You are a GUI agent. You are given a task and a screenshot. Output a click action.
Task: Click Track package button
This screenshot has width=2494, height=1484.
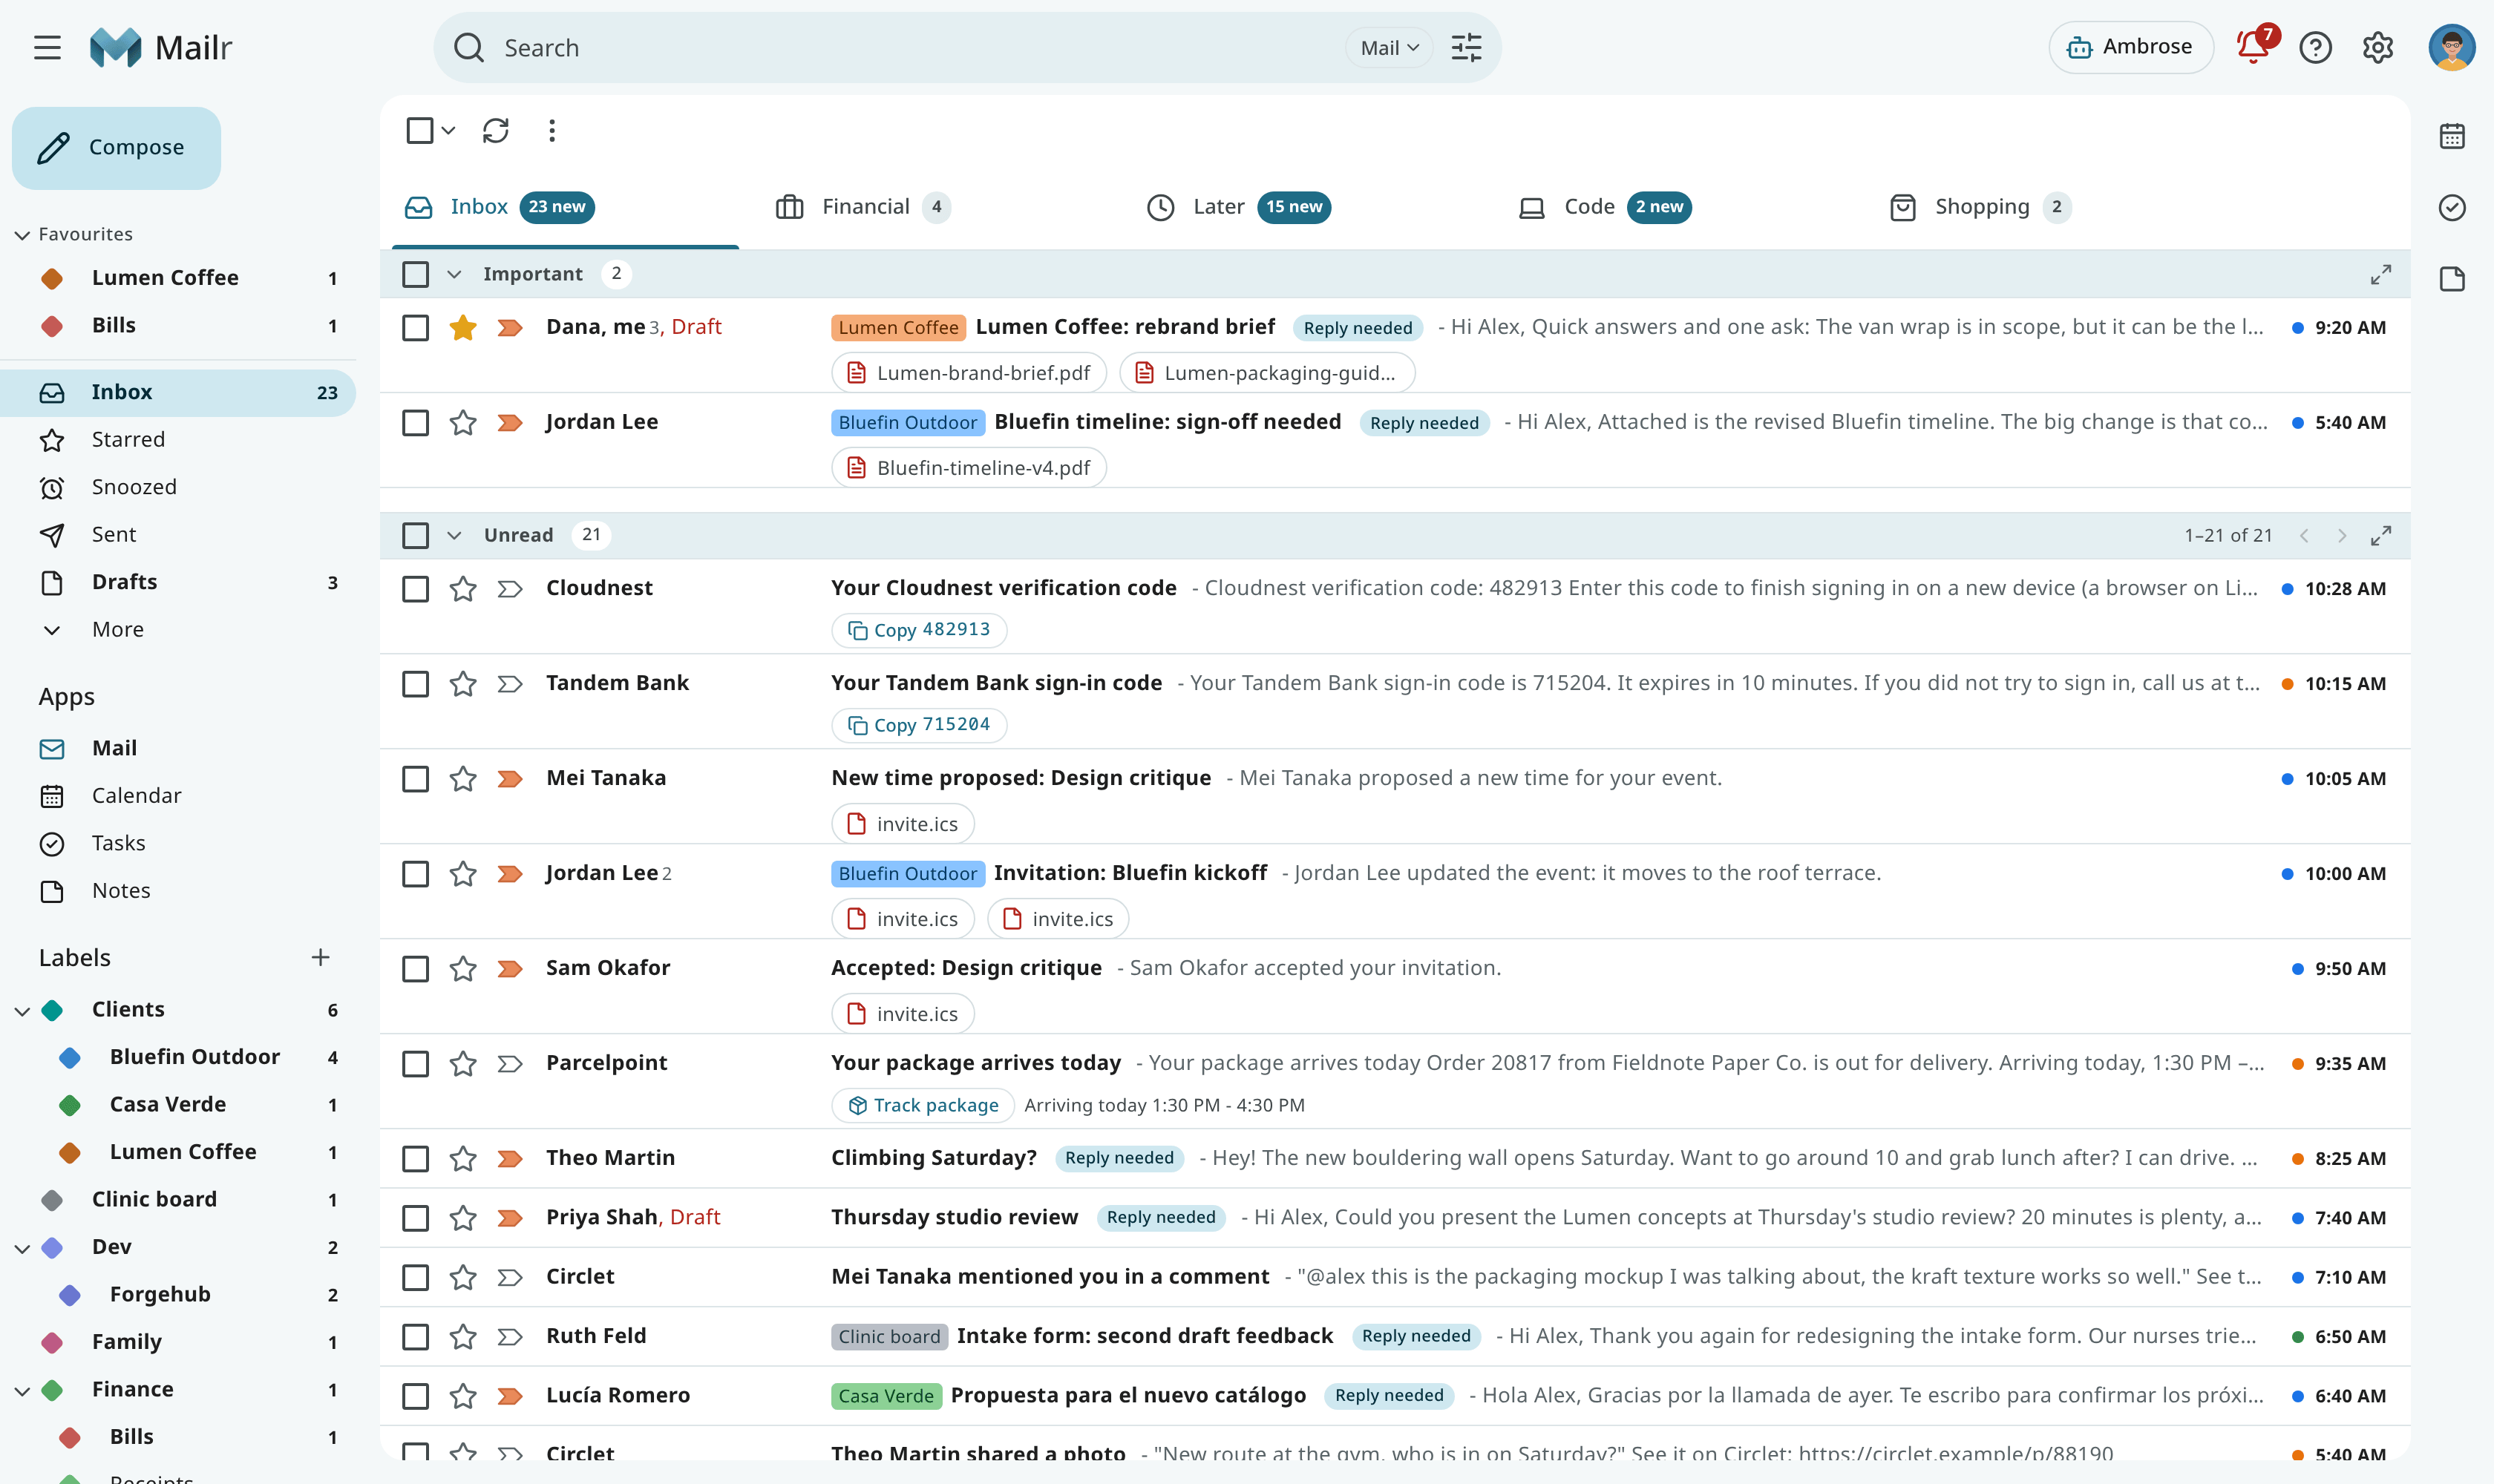[923, 1105]
